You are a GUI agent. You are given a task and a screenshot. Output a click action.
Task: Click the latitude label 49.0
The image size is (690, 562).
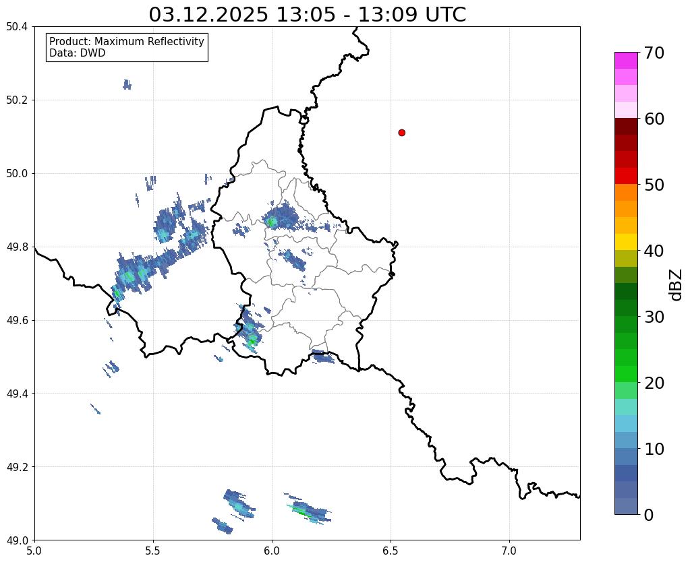pyautogui.click(x=17, y=540)
